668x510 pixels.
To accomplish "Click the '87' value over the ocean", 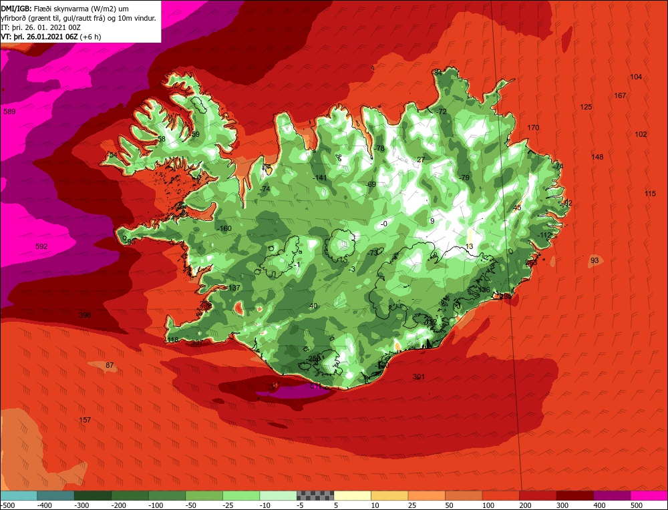I will coord(110,365).
